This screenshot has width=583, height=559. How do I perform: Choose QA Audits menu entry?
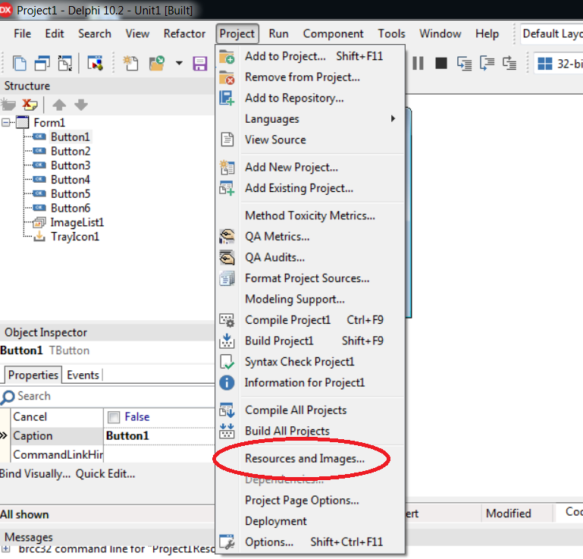310,257
